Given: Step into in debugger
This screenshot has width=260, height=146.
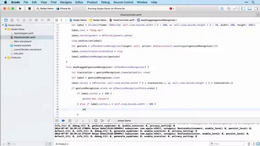Looking at the screenshot, I should [x=83, y=121].
